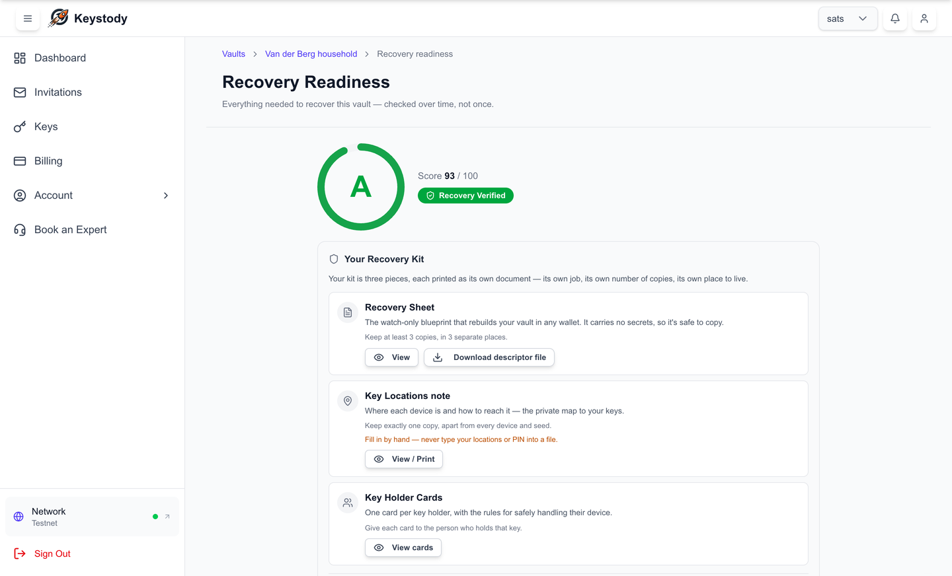Click the Score 93 / 100 text

click(448, 176)
